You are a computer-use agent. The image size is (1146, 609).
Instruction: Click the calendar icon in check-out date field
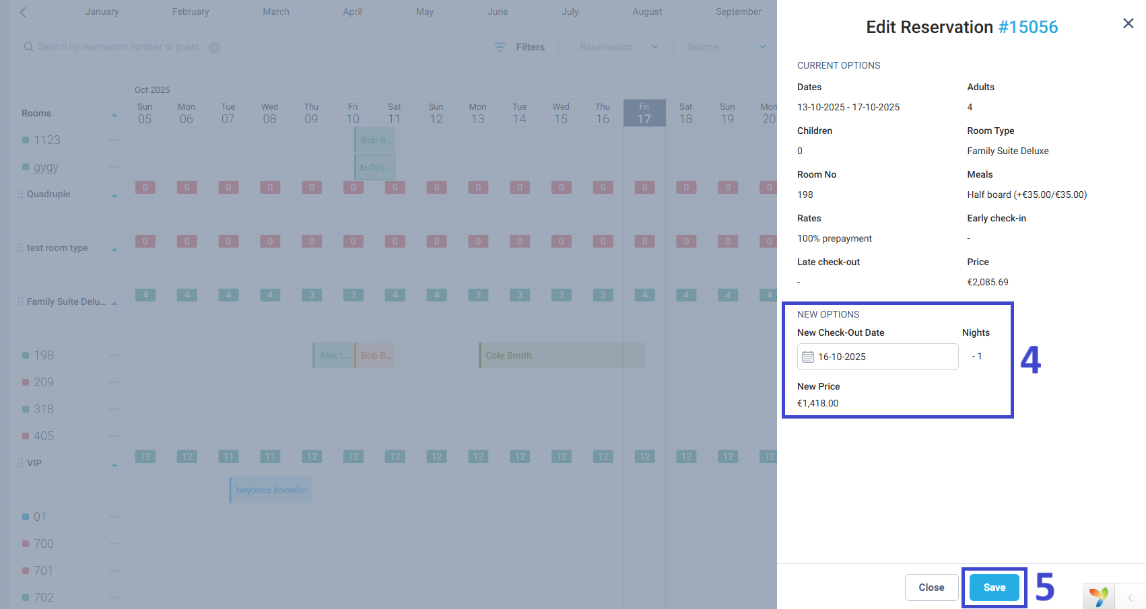tap(808, 357)
